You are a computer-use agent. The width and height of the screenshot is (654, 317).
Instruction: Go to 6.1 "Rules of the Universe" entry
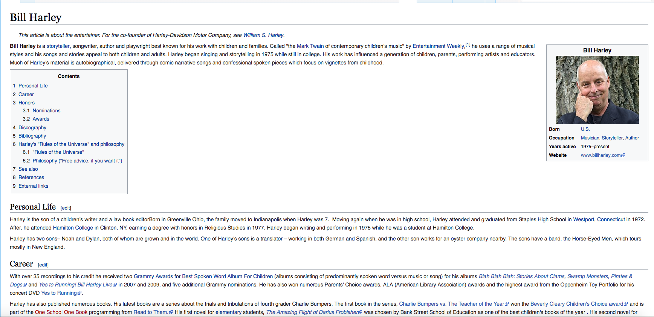click(x=58, y=152)
